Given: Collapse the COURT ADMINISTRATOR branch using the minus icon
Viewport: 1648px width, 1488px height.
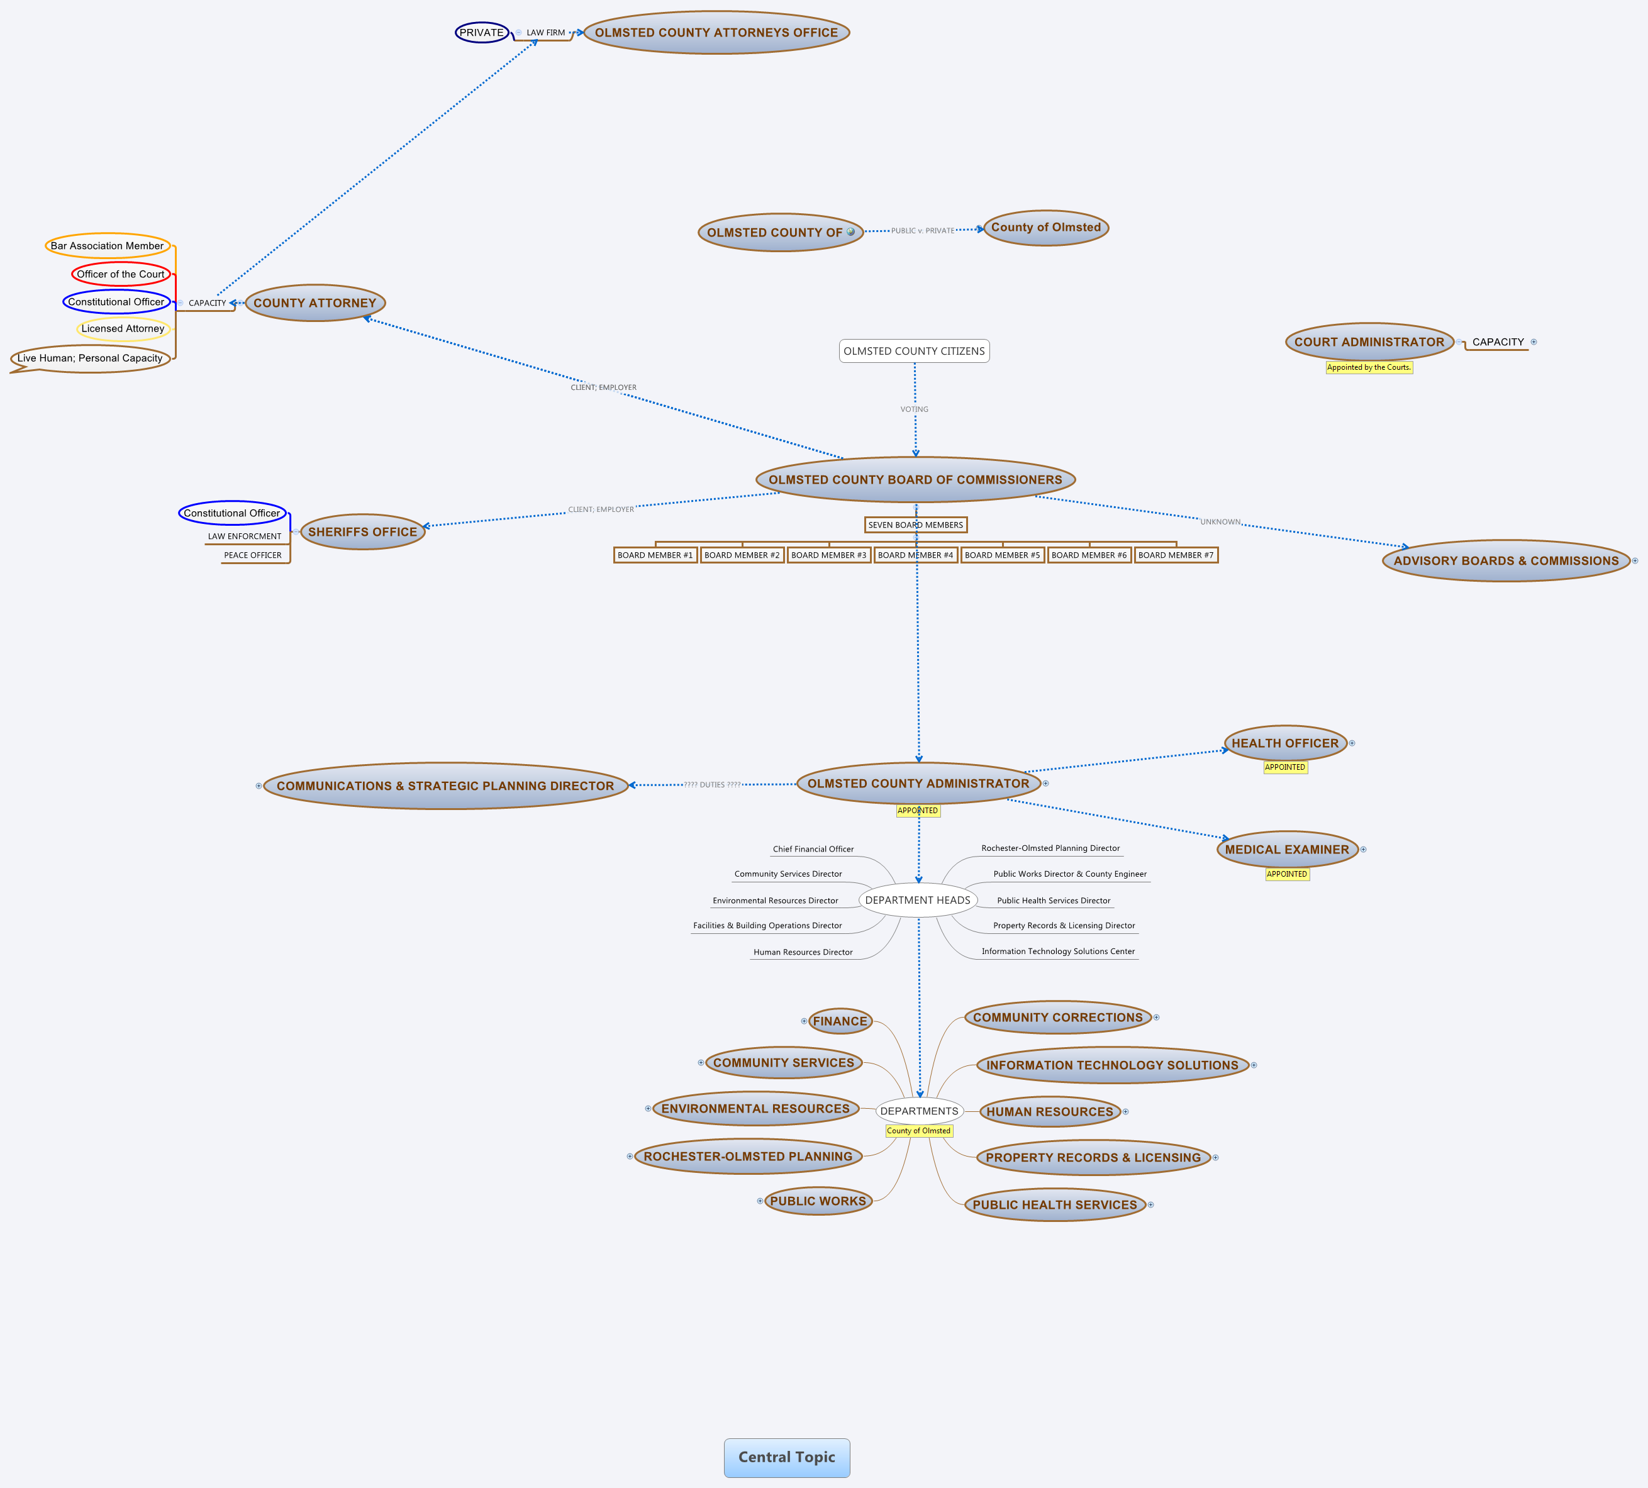Looking at the screenshot, I should tap(1459, 342).
